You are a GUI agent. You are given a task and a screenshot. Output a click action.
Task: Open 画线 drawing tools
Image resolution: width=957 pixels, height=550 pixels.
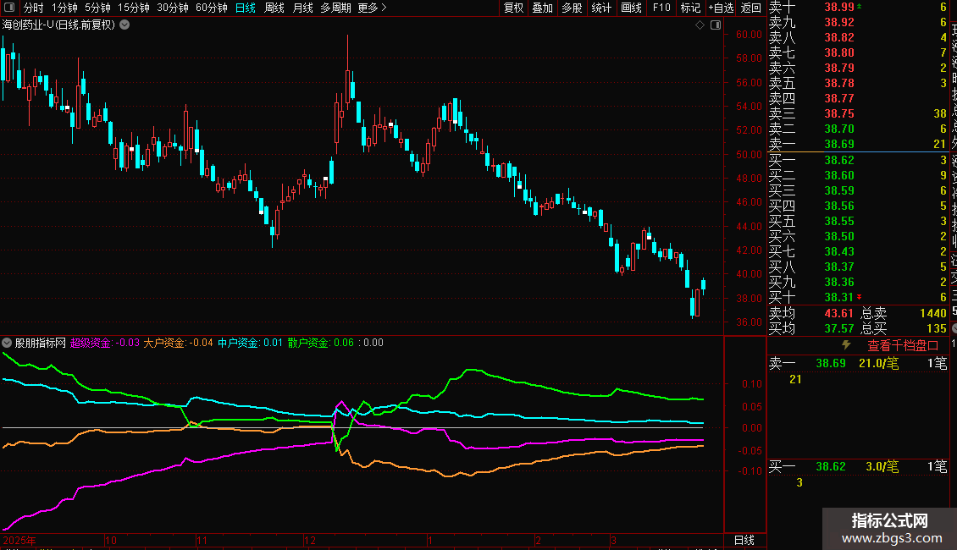click(631, 8)
